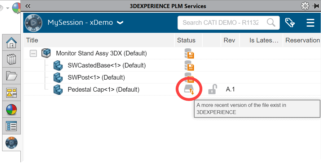Select SWCastedBase<1> in the tree
The height and width of the screenshot is (166, 321).
click(x=107, y=65)
